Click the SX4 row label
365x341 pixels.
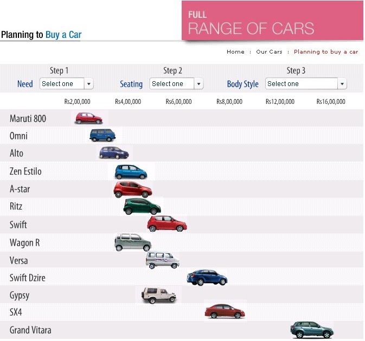point(16,312)
